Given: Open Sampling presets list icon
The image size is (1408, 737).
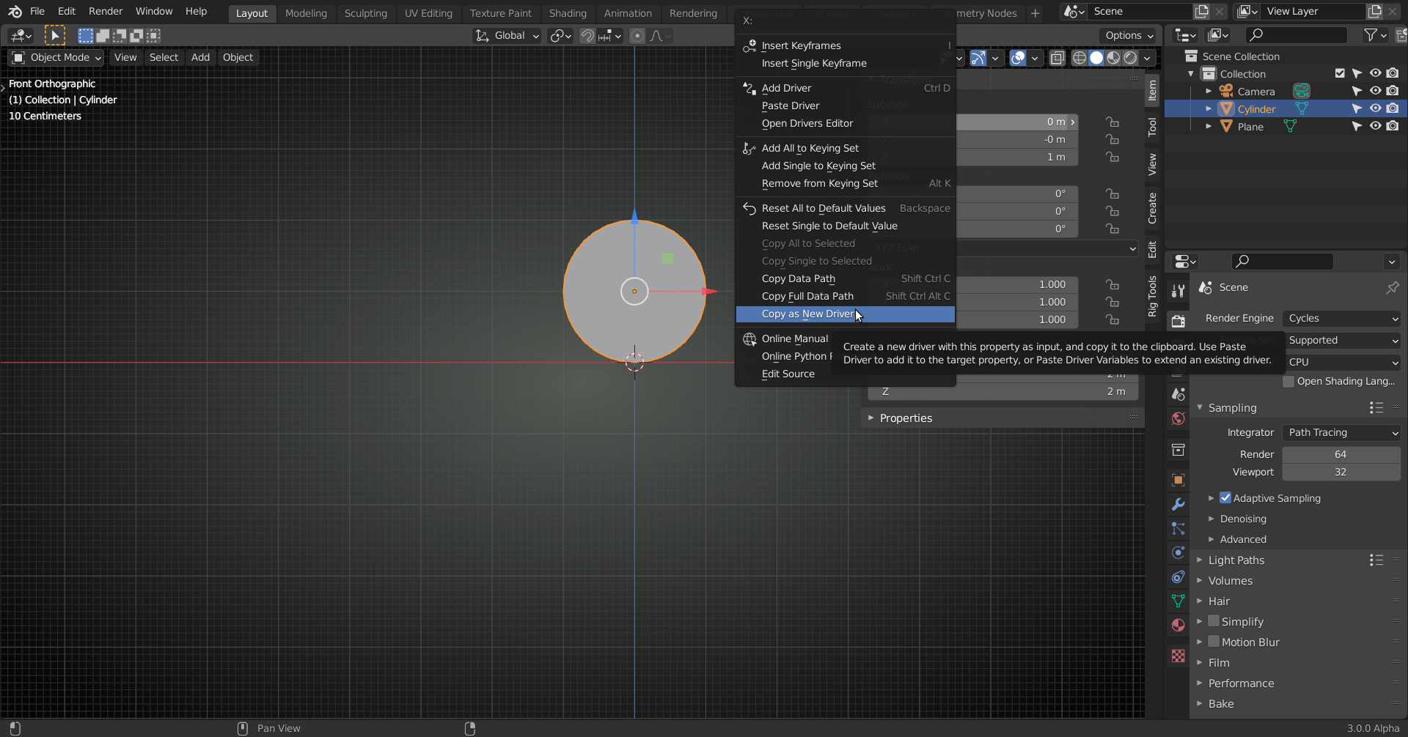Looking at the screenshot, I should (1376, 407).
